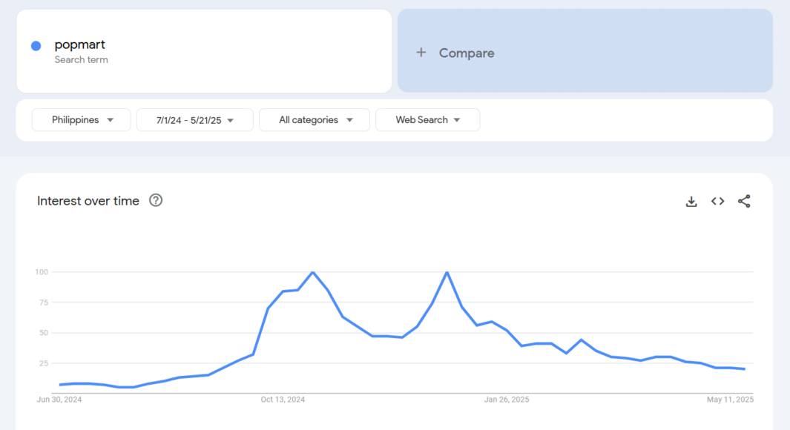Click the embed code icon for the chart

click(717, 201)
